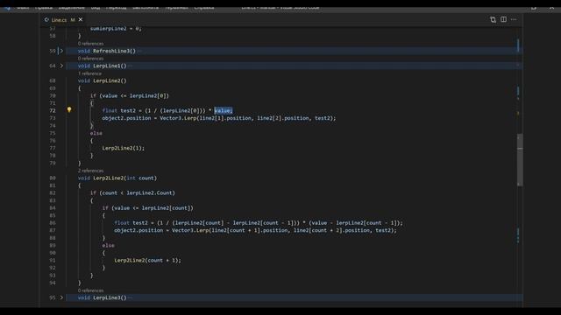Click 'else' keyword on line 75
561x315 pixels.
point(96,133)
